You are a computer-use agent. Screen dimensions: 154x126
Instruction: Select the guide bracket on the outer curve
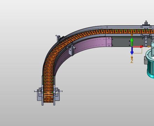tap(59, 38)
